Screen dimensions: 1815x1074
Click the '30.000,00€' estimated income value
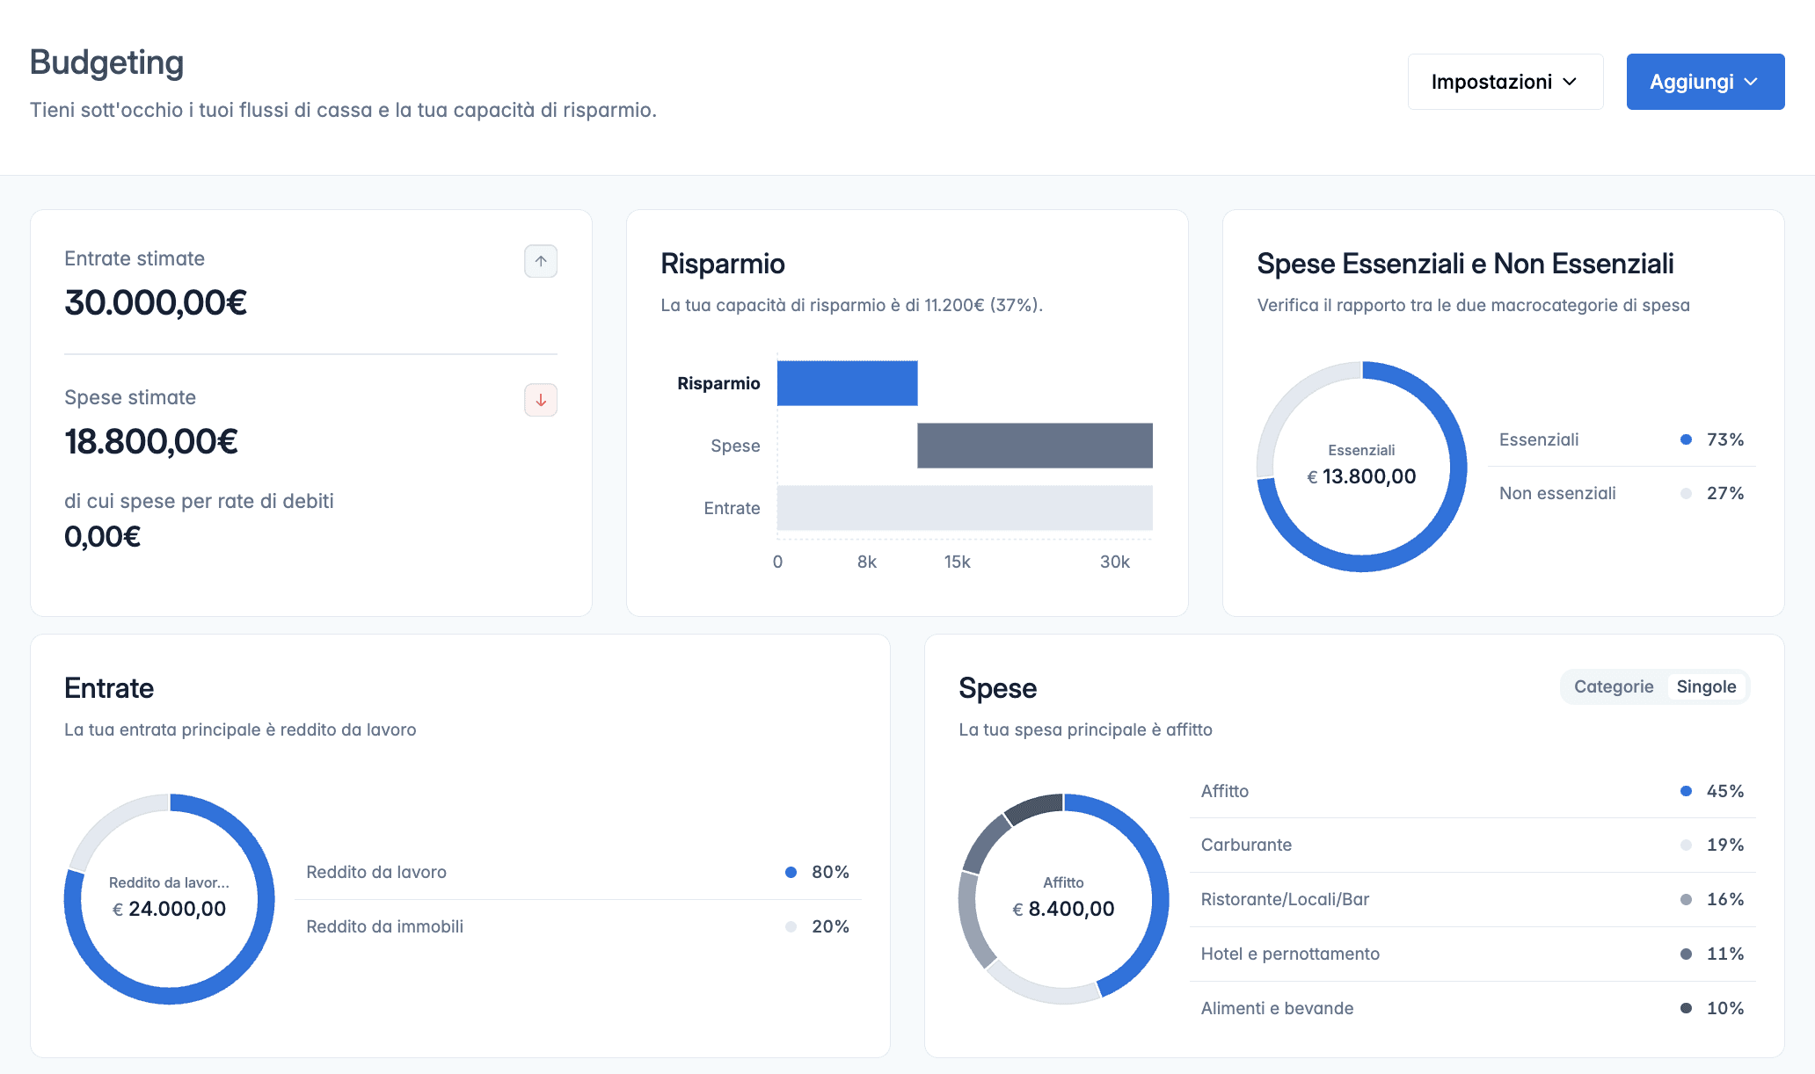click(x=156, y=302)
